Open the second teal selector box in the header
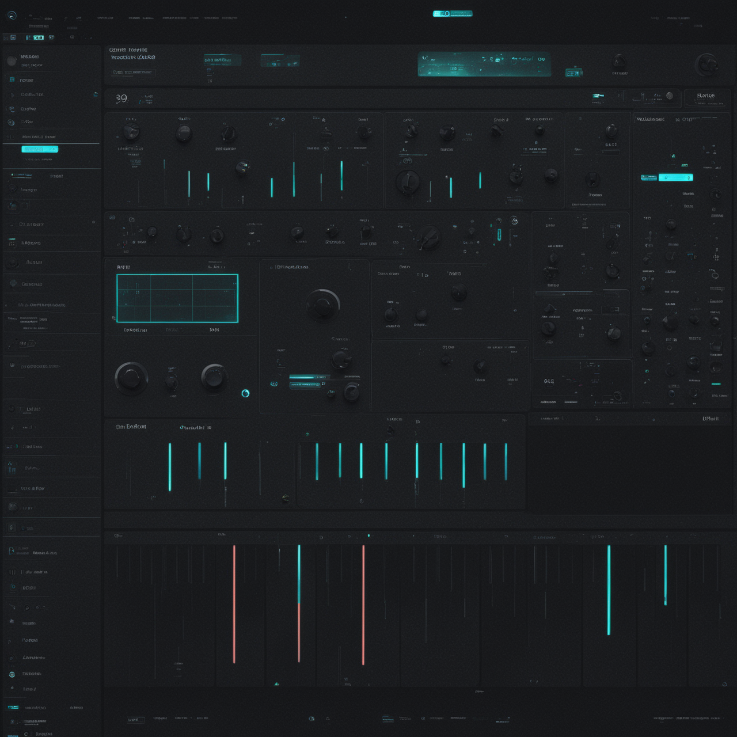This screenshot has height=737, width=737. click(280, 60)
